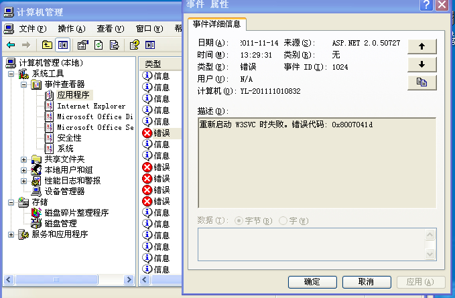Expand the 性能日志和警报 tree node
The height and width of the screenshot is (298, 455).
pyautogui.click(x=24, y=181)
